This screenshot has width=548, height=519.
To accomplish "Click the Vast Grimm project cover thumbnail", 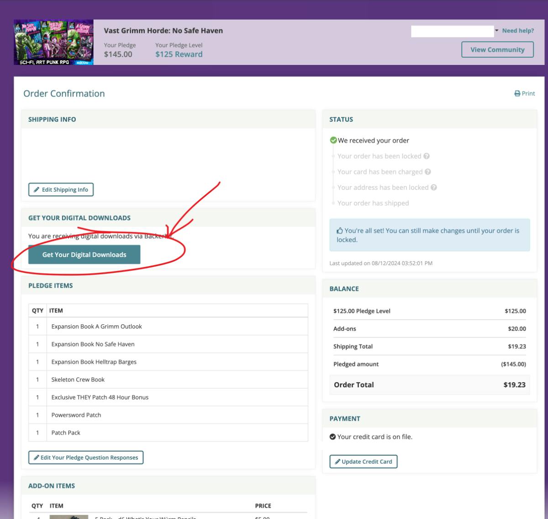I will (53, 42).
